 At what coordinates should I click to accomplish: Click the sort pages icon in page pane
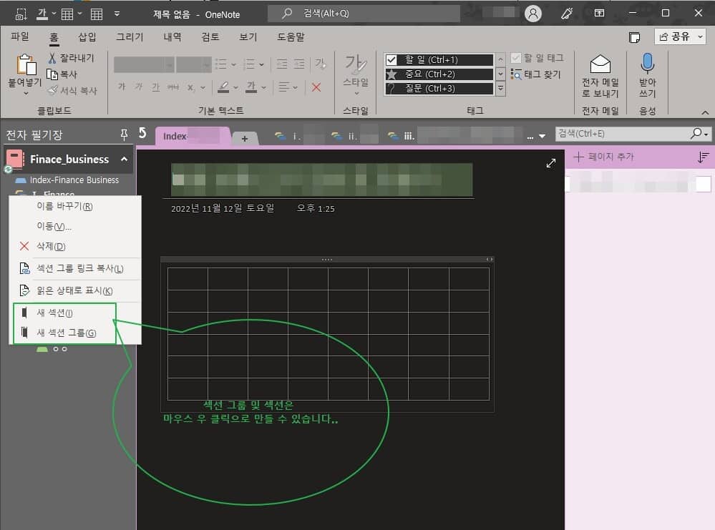703,157
